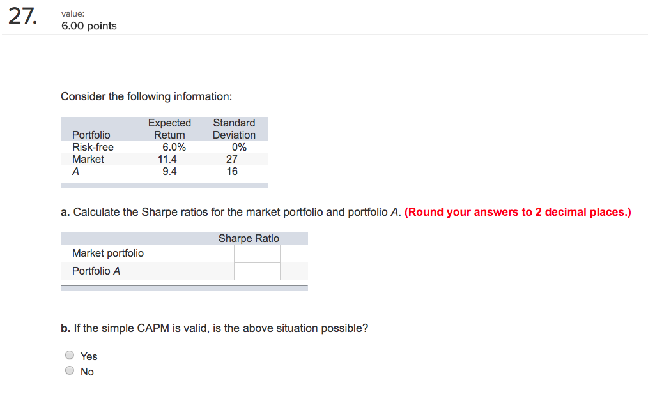Click the Sharpe Ratio column header

pyautogui.click(x=249, y=238)
